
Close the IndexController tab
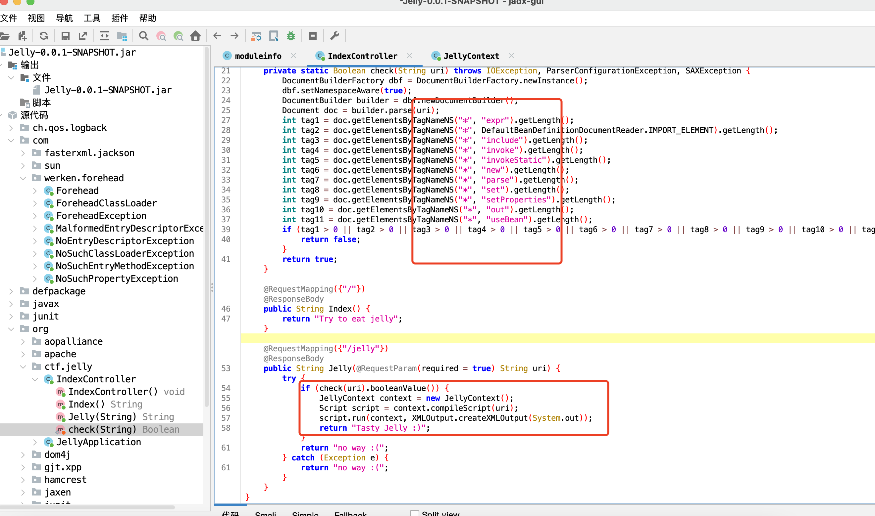409,56
